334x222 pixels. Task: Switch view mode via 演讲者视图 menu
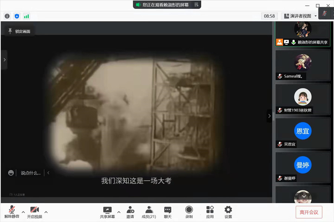click(x=301, y=16)
